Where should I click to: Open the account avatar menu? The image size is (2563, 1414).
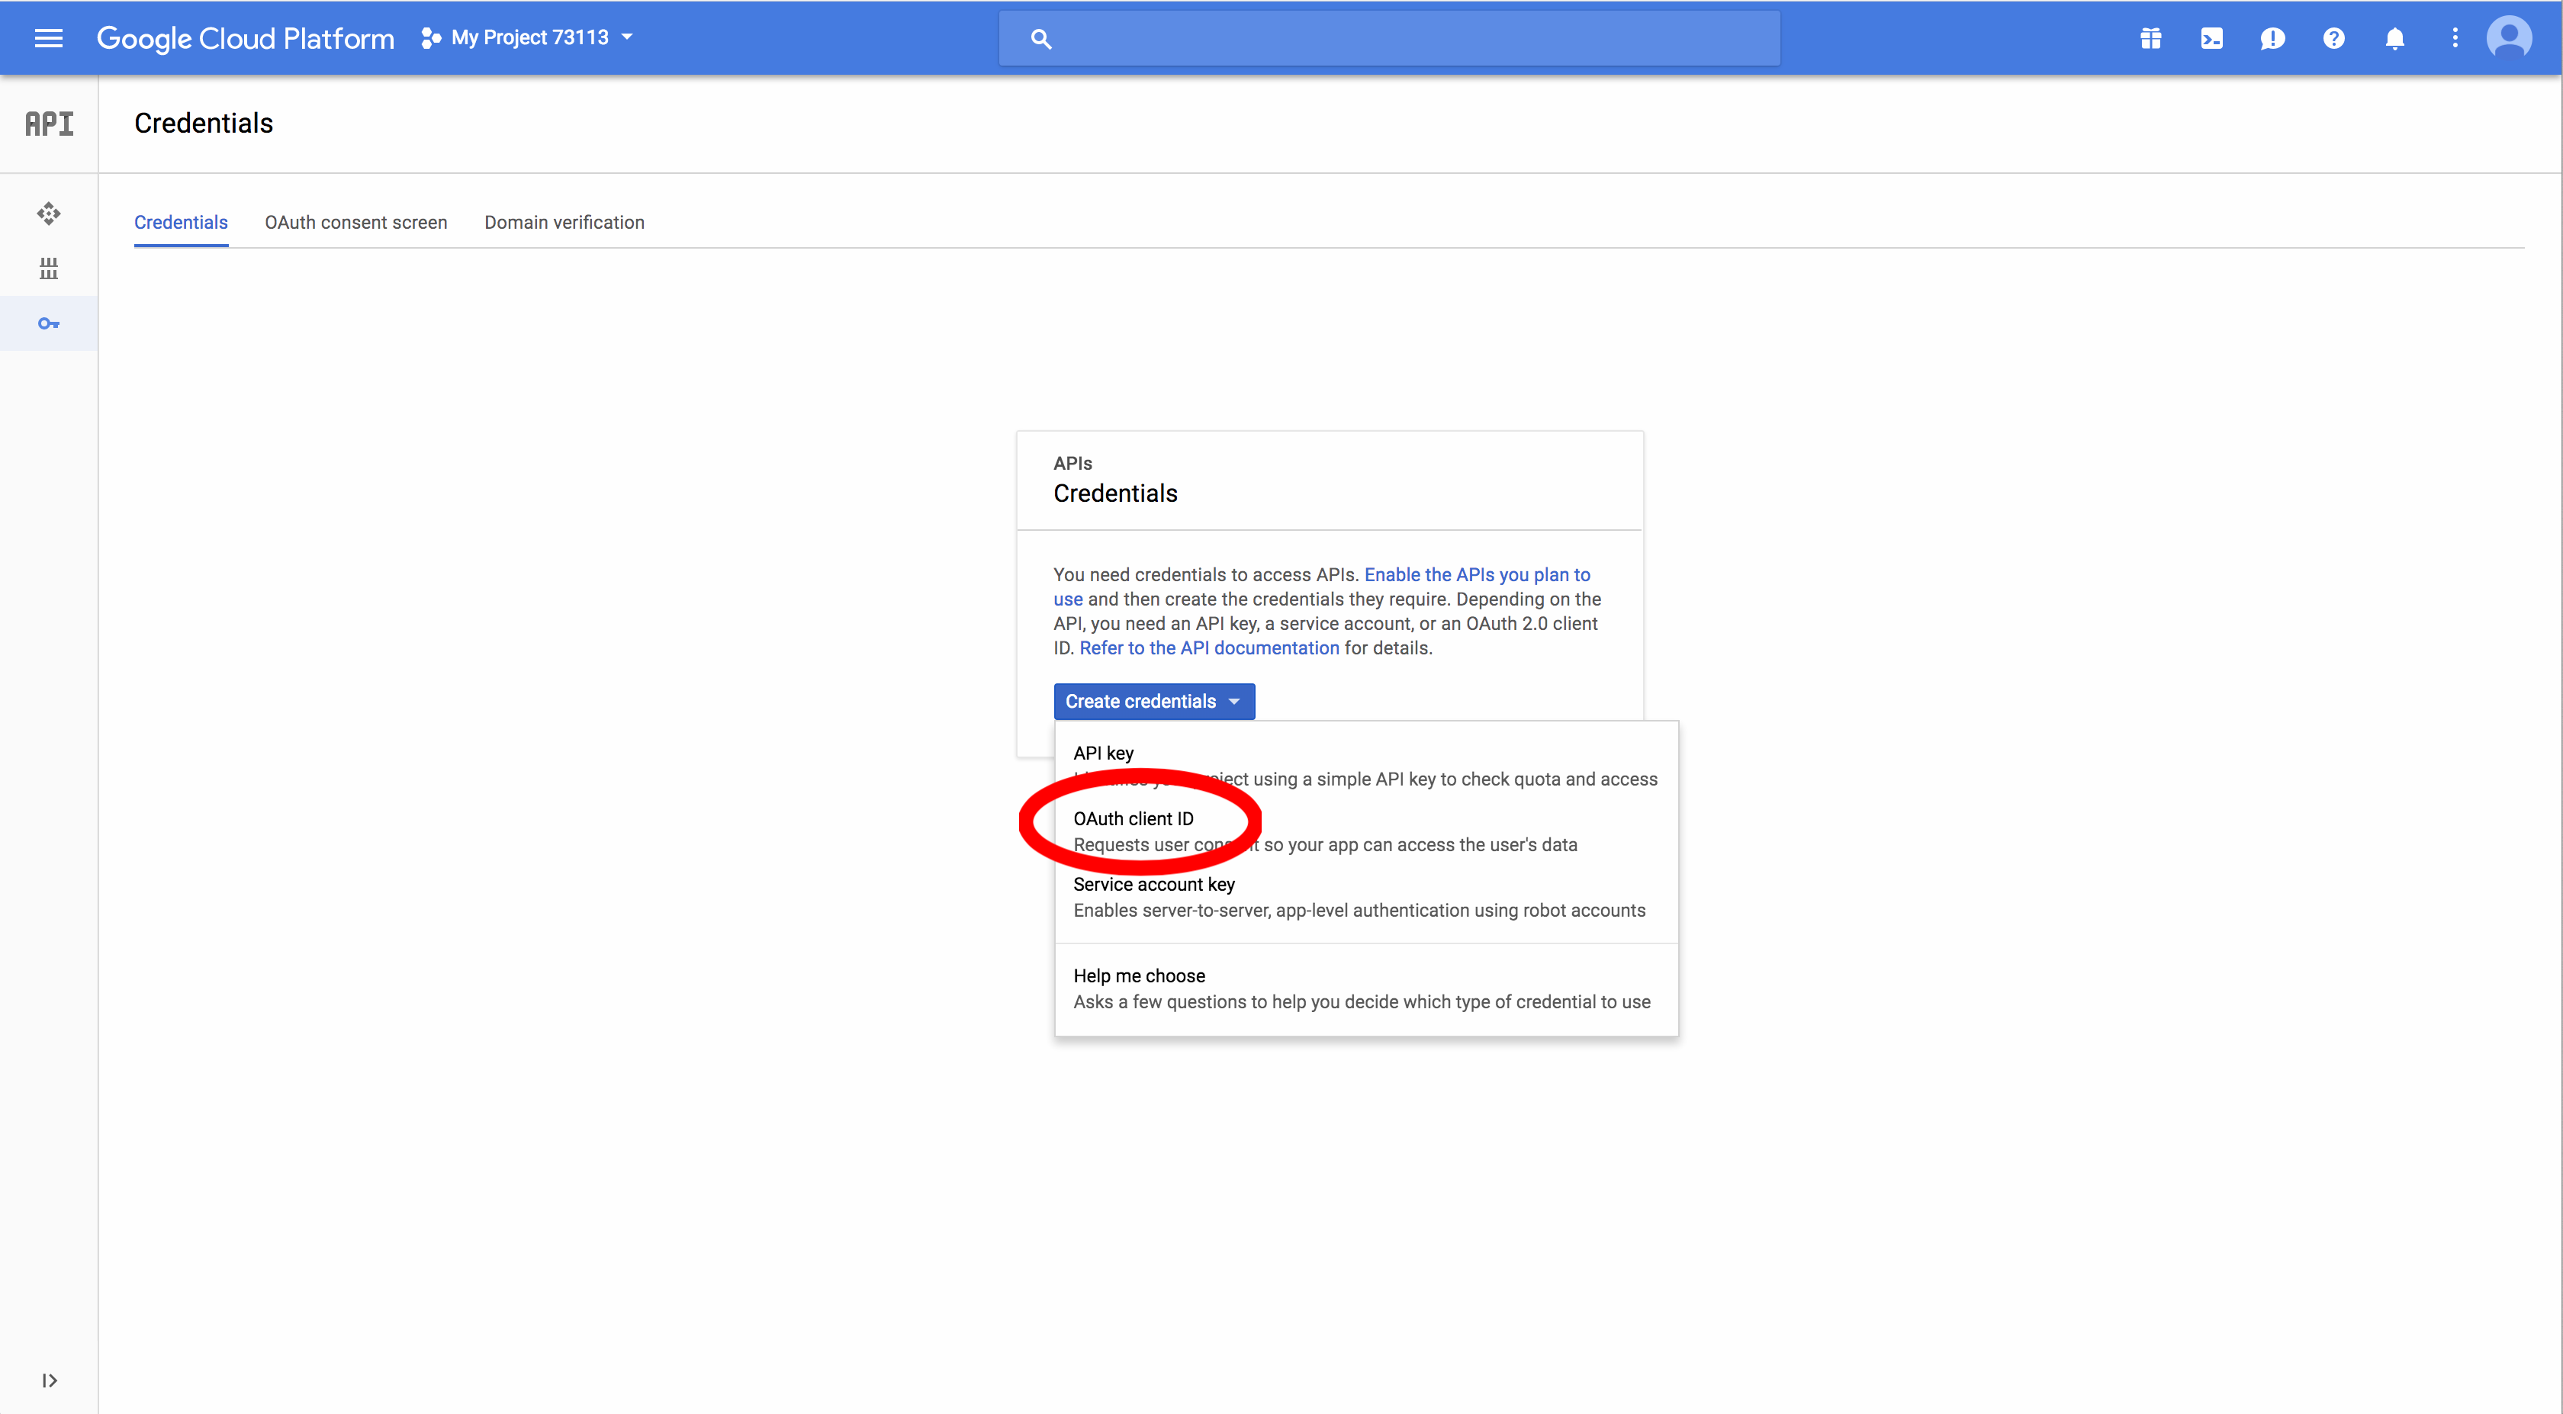point(2510,38)
